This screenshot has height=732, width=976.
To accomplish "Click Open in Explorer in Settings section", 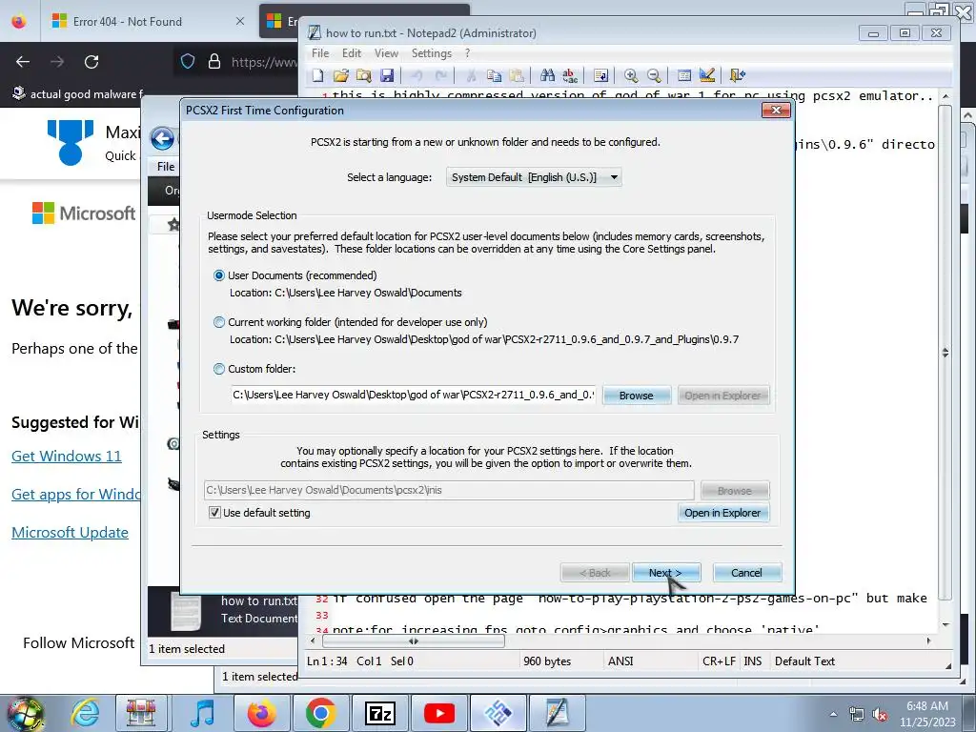I will click(722, 512).
